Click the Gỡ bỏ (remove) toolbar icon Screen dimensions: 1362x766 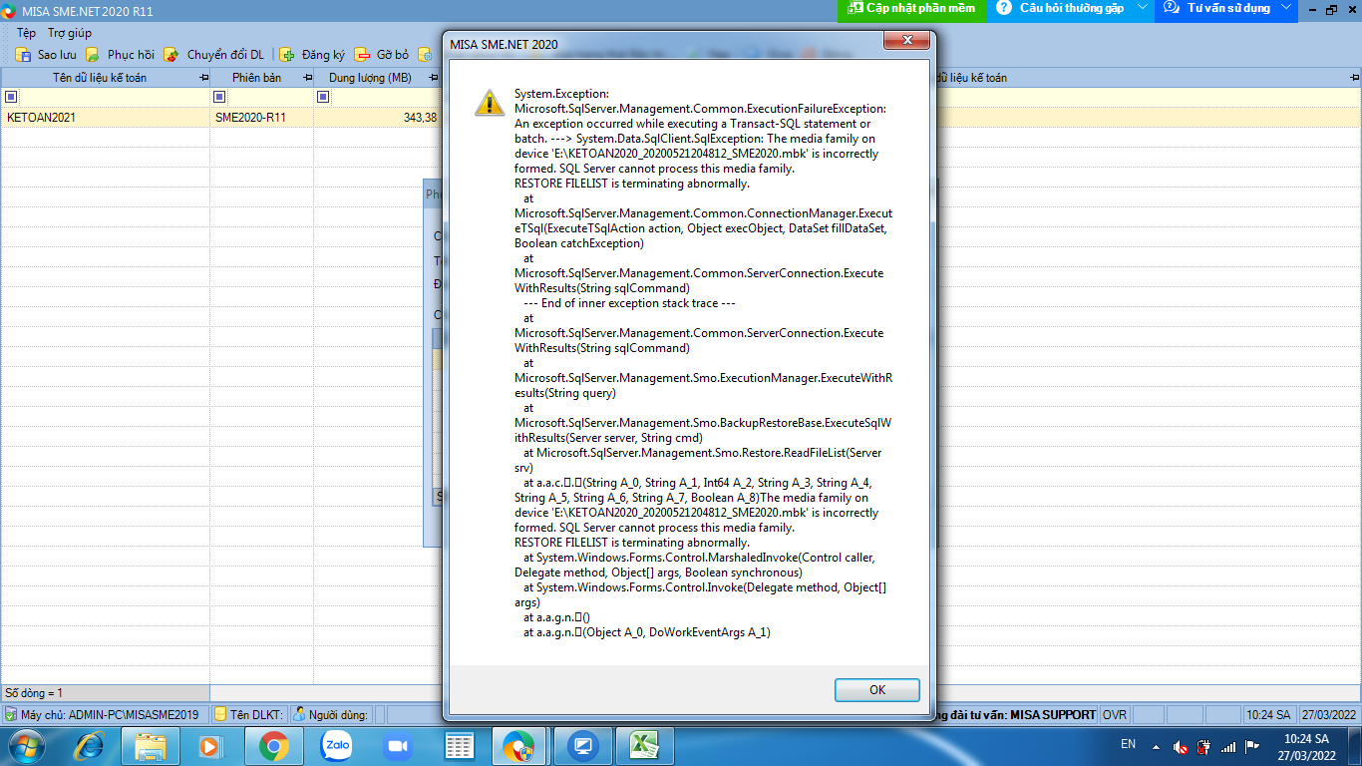(x=362, y=55)
